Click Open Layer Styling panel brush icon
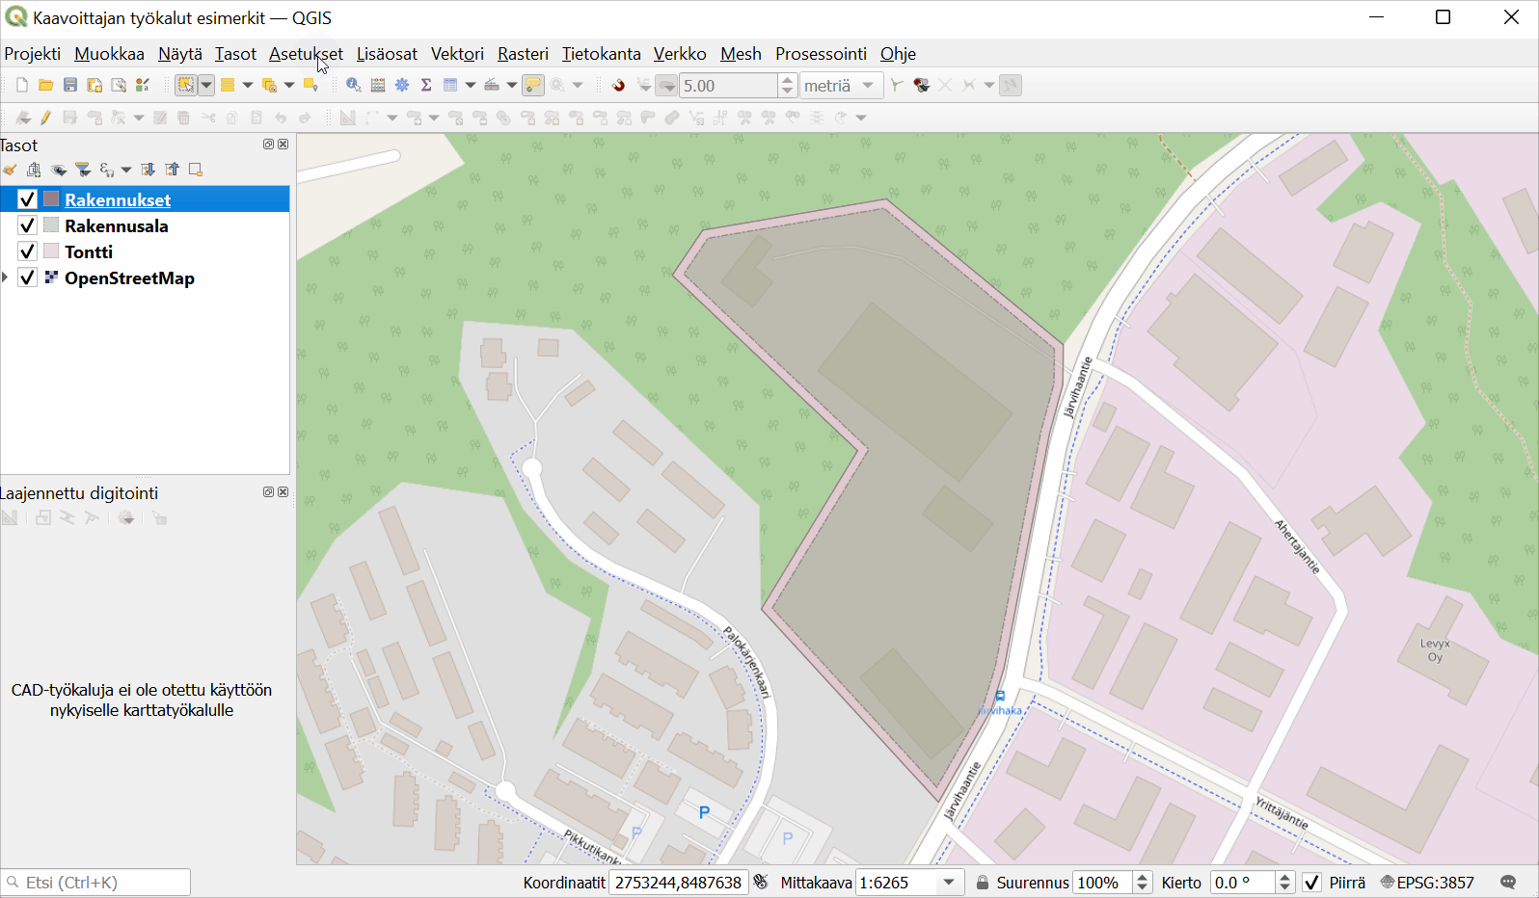Viewport: 1539px width, 898px height. [x=10, y=170]
